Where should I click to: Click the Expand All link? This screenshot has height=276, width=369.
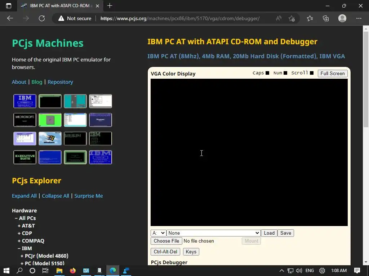(24, 196)
